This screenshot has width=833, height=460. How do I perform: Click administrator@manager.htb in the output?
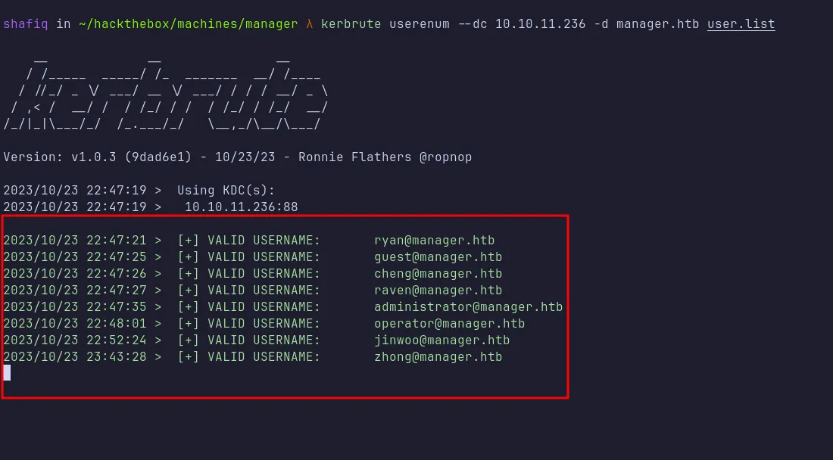click(x=468, y=307)
